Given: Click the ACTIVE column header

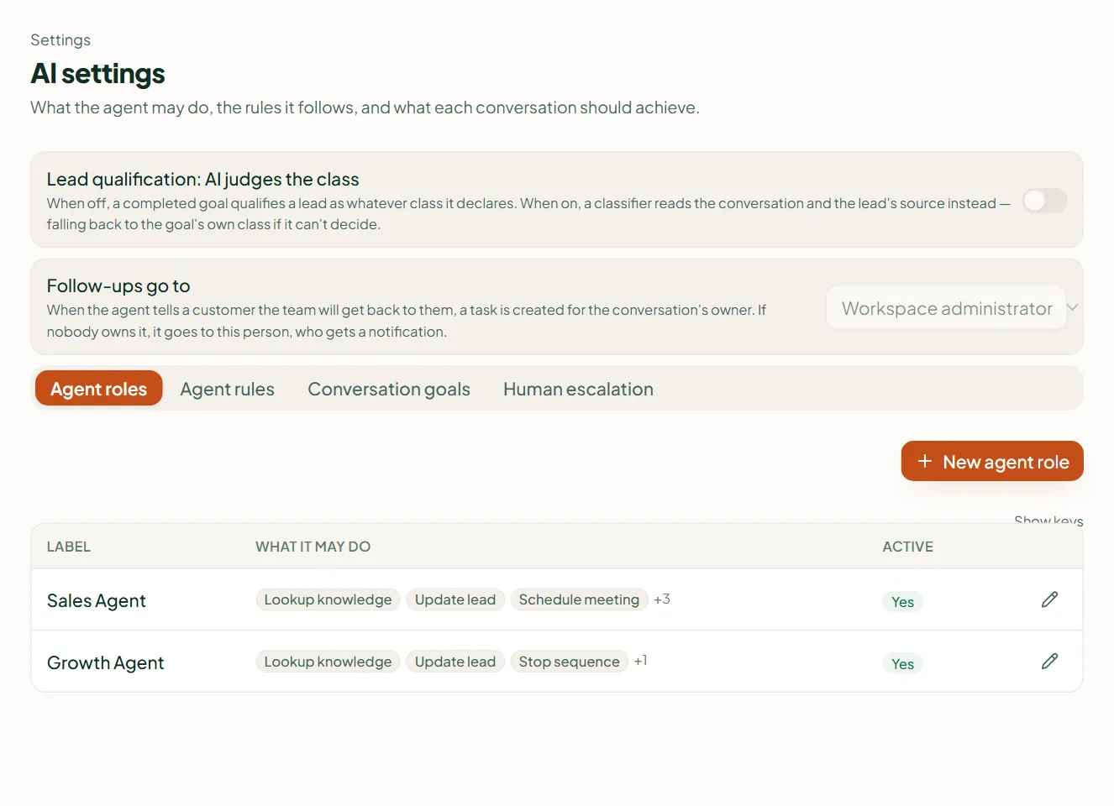Looking at the screenshot, I should (908, 547).
